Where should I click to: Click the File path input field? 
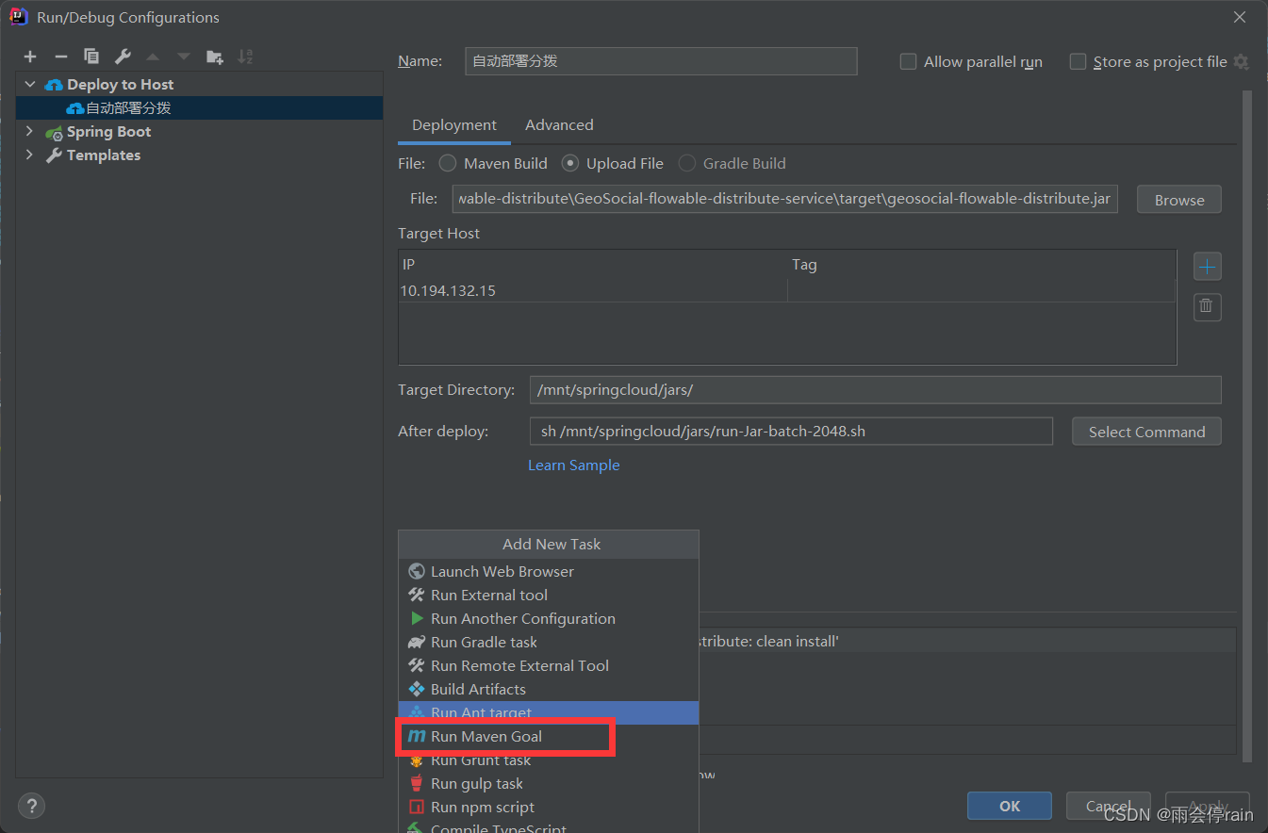[x=784, y=200]
